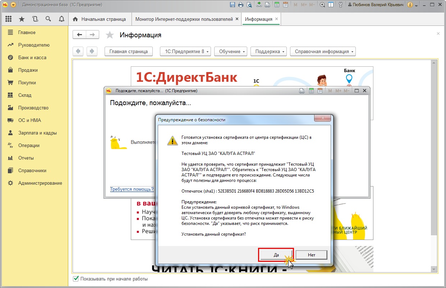Click 'Нет' to decline the certificate
Image resolution: width=446 pixels, height=288 pixels.
tap(311, 255)
